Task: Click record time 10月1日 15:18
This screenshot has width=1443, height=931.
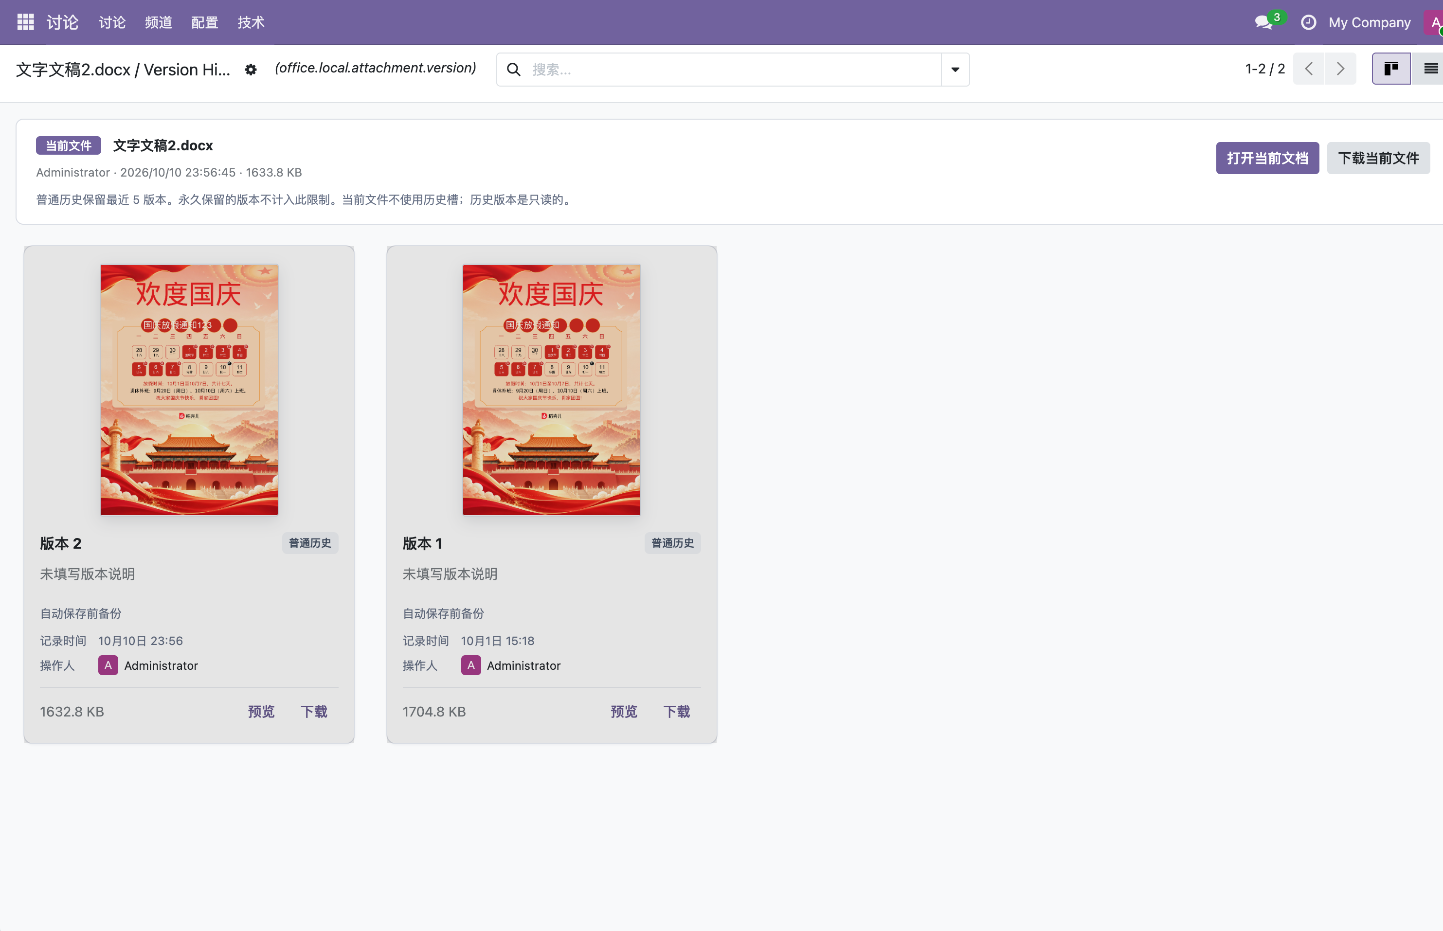Action: coord(498,641)
